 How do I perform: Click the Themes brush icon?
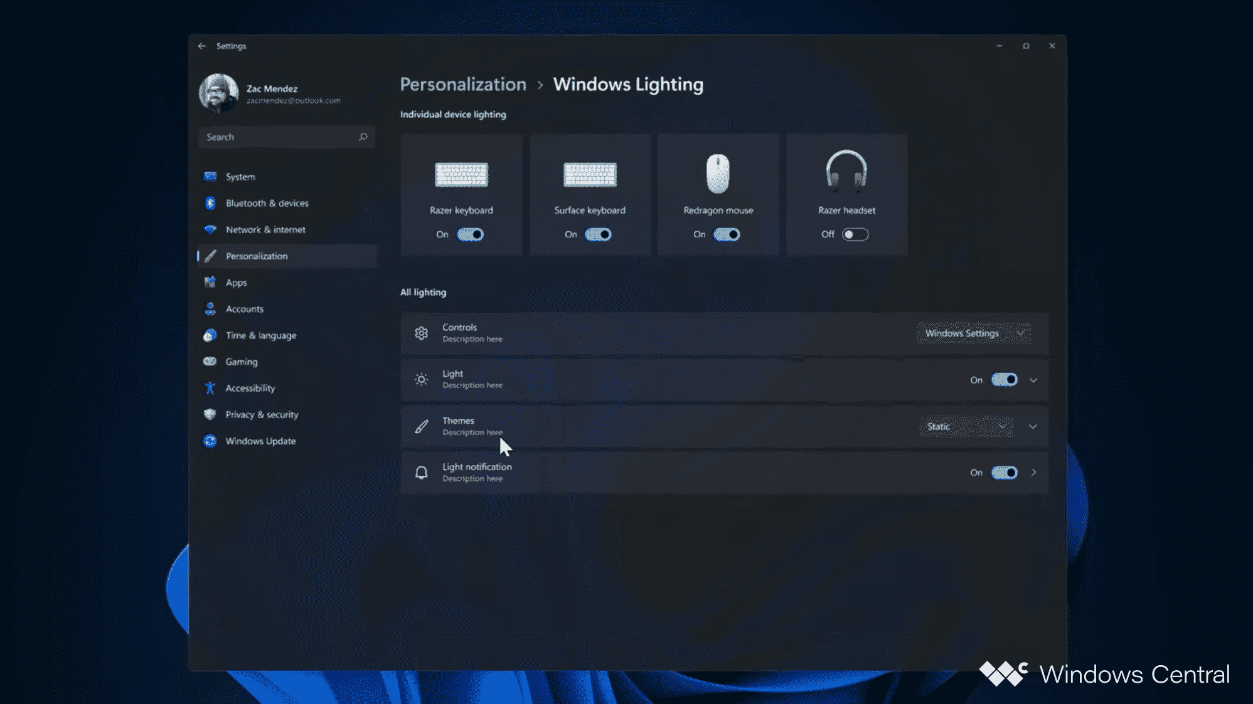(422, 426)
